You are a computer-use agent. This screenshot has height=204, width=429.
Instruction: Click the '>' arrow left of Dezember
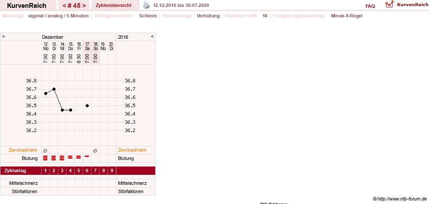click(3, 36)
